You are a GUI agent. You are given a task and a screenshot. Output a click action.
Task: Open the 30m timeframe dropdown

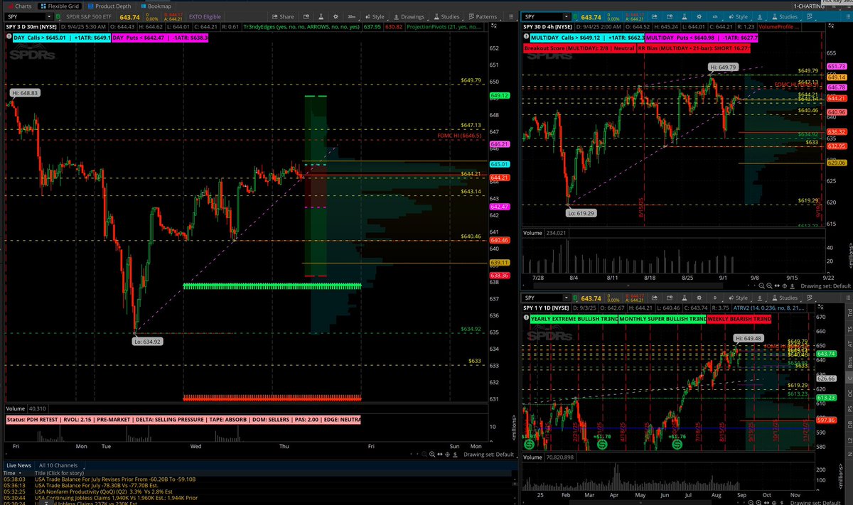tap(353, 17)
